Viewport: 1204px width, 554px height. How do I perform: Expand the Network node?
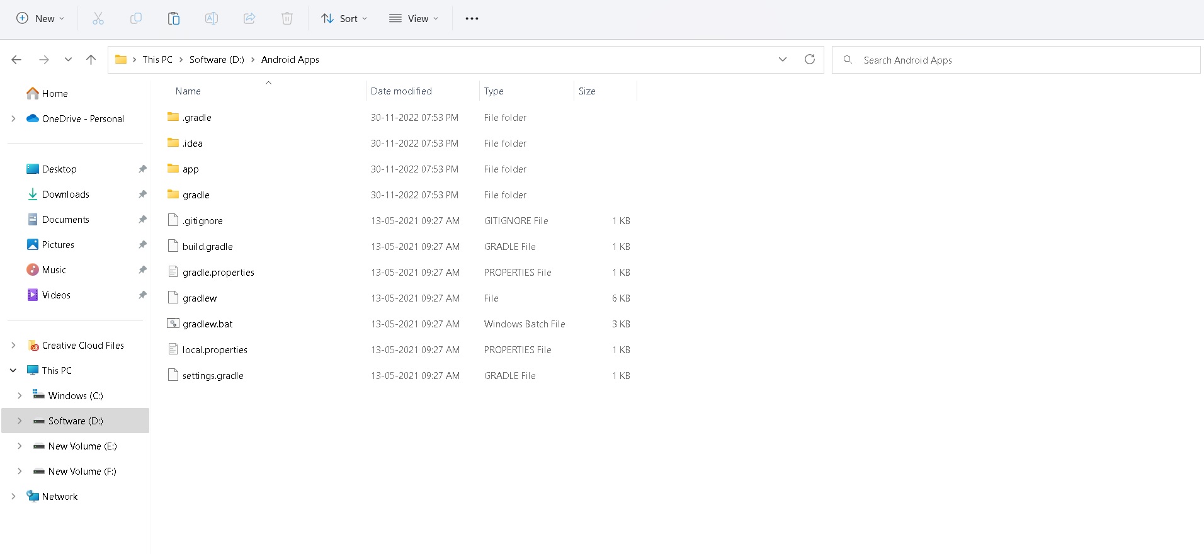[13, 496]
